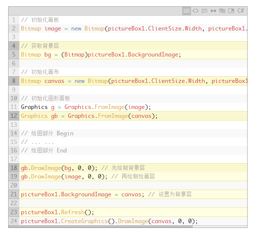The height and width of the screenshot is (235, 255).
Task: Toggle line numbers in the code toolbar
Action: pos(187,11)
